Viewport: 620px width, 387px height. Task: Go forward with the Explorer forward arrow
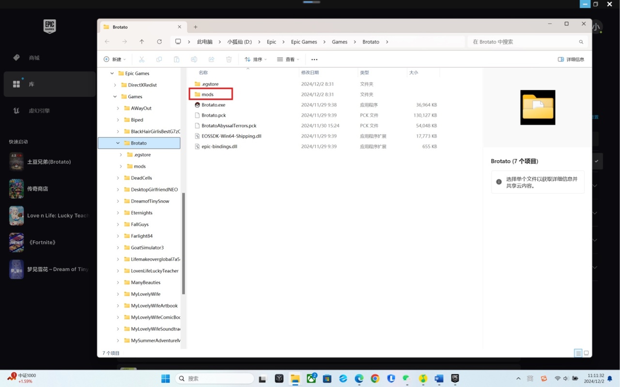pyautogui.click(x=124, y=42)
